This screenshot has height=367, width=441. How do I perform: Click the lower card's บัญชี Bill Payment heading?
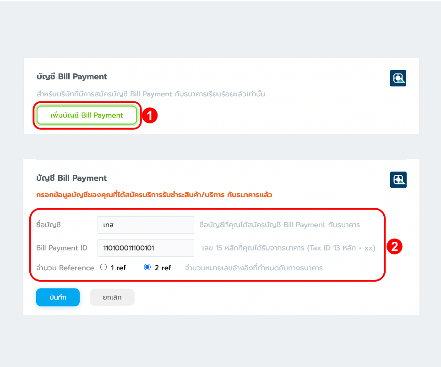(x=71, y=178)
